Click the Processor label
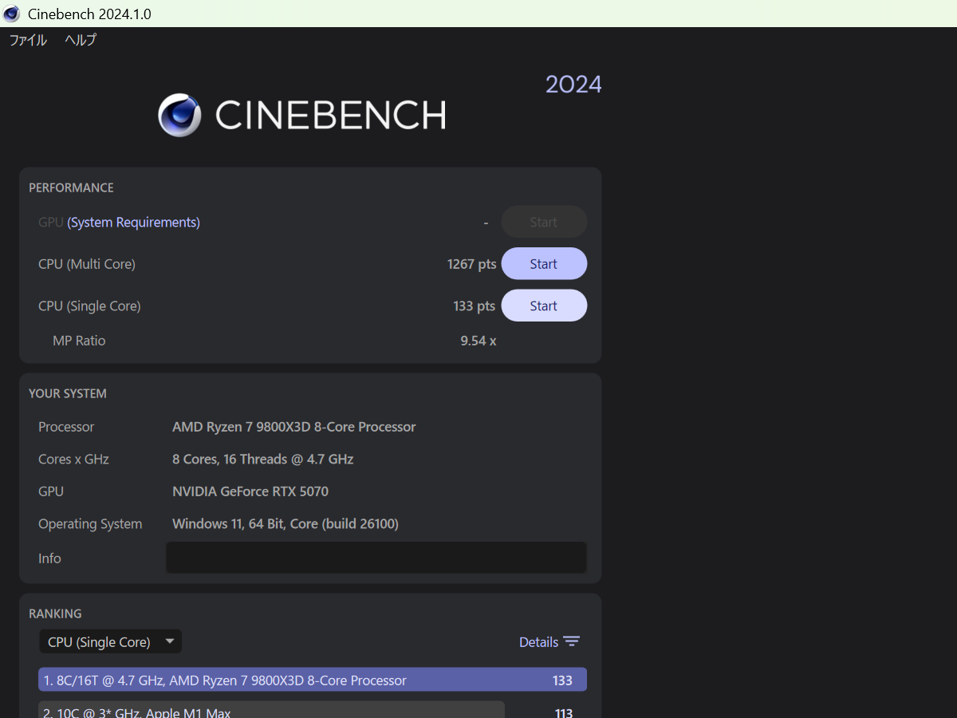957x718 pixels. (x=66, y=427)
